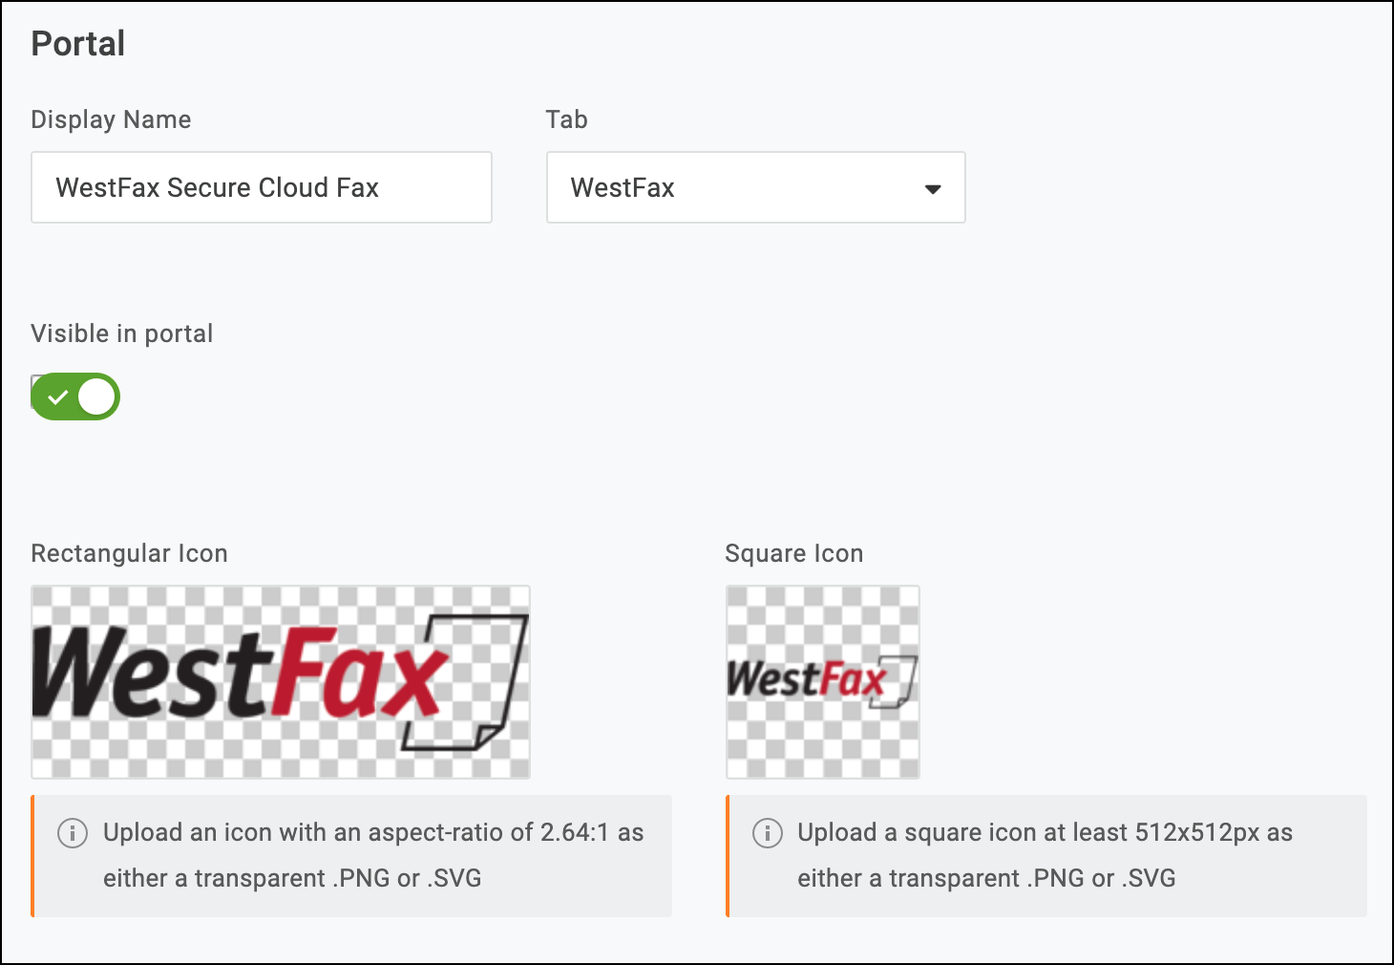Click the 'Visible in portal' label

121,333
